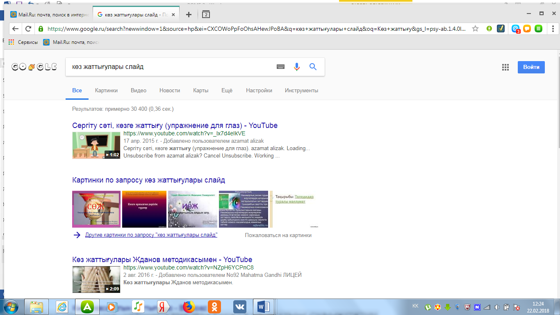Open the tab counter showing 2
560x315 pixels.
(206, 14)
